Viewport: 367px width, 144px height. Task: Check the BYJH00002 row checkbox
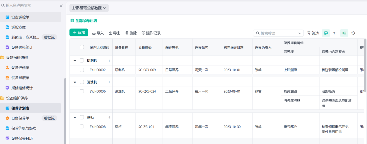tap(82, 70)
